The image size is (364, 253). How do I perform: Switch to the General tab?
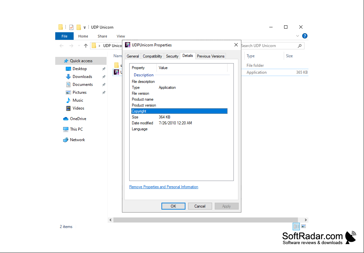133,56
